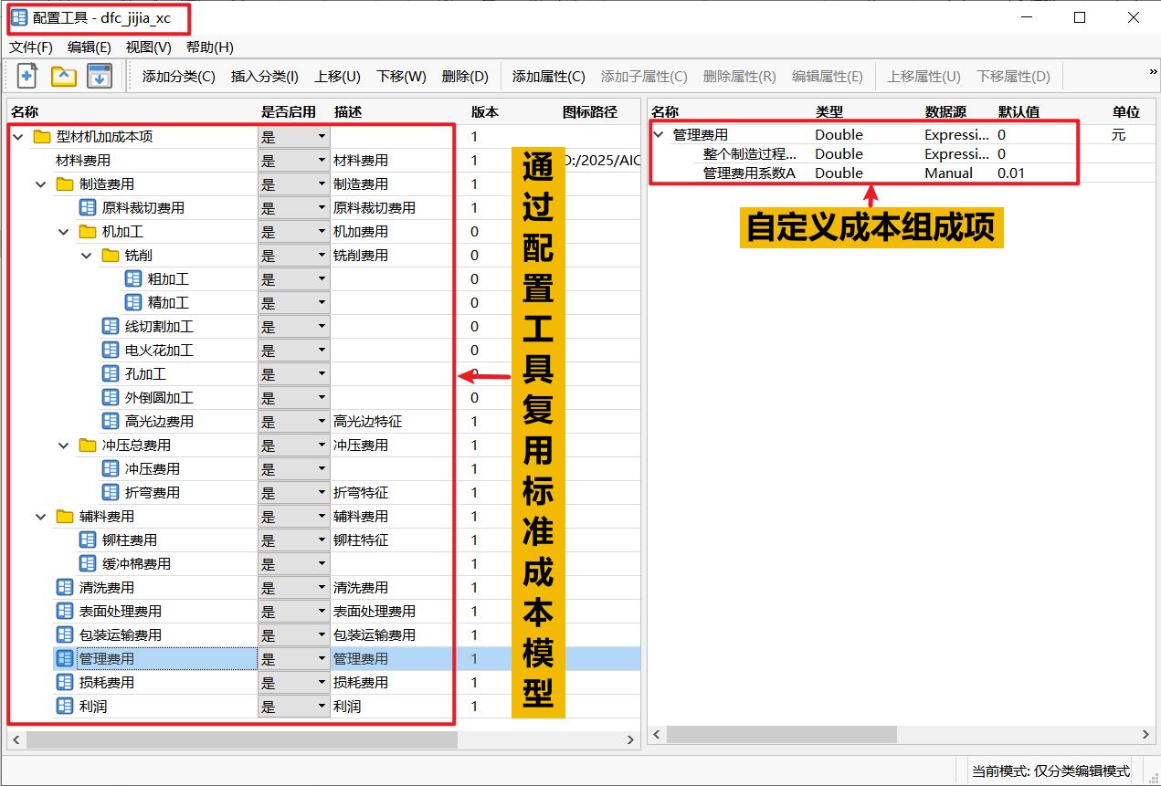The width and height of the screenshot is (1161, 786).
Task: Open the 视图(V) menu
Action: click(149, 47)
